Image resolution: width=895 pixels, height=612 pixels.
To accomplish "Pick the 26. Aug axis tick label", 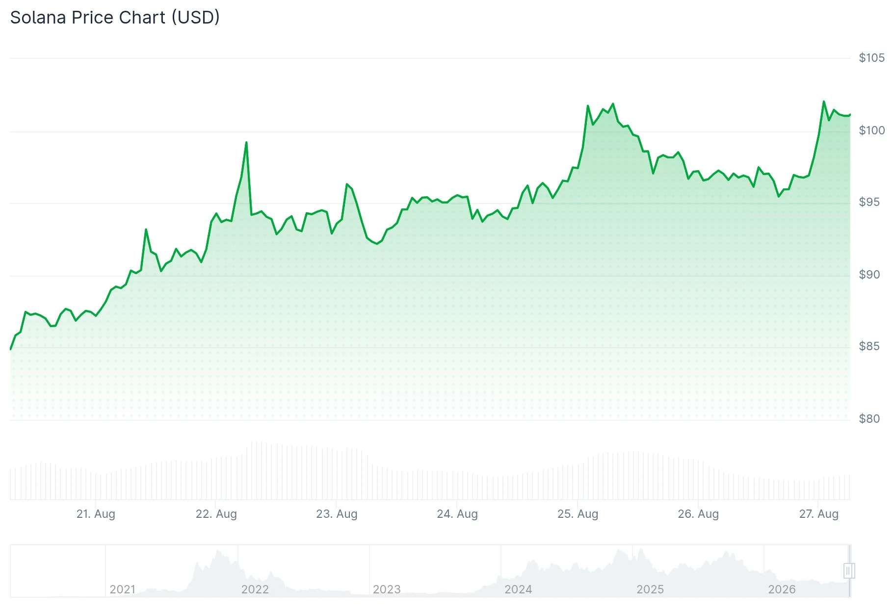I will coord(698,514).
